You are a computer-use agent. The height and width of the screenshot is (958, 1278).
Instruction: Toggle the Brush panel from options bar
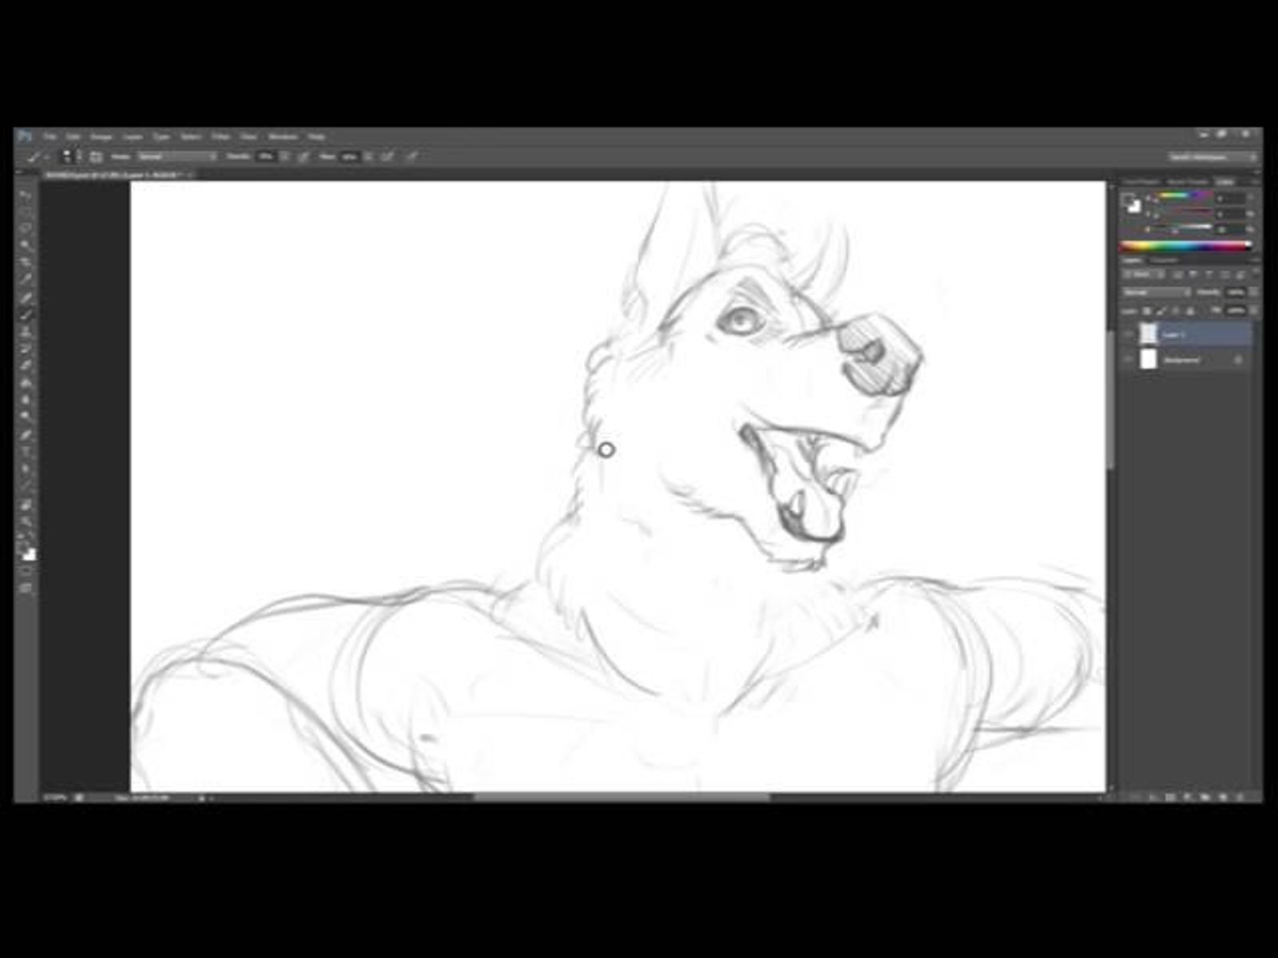pyautogui.click(x=96, y=156)
